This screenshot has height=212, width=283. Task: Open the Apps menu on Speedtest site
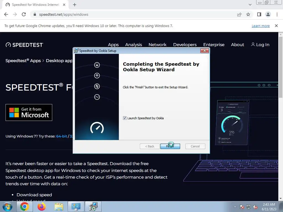(113, 44)
